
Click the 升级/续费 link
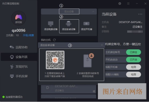click(x=29, y=35)
